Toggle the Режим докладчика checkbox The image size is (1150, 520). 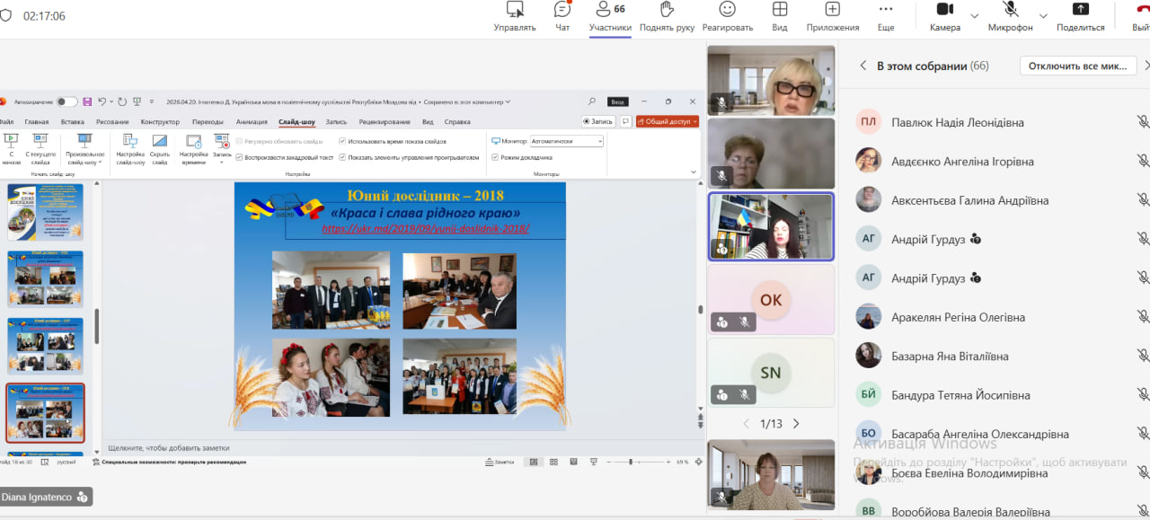tap(495, 157)
